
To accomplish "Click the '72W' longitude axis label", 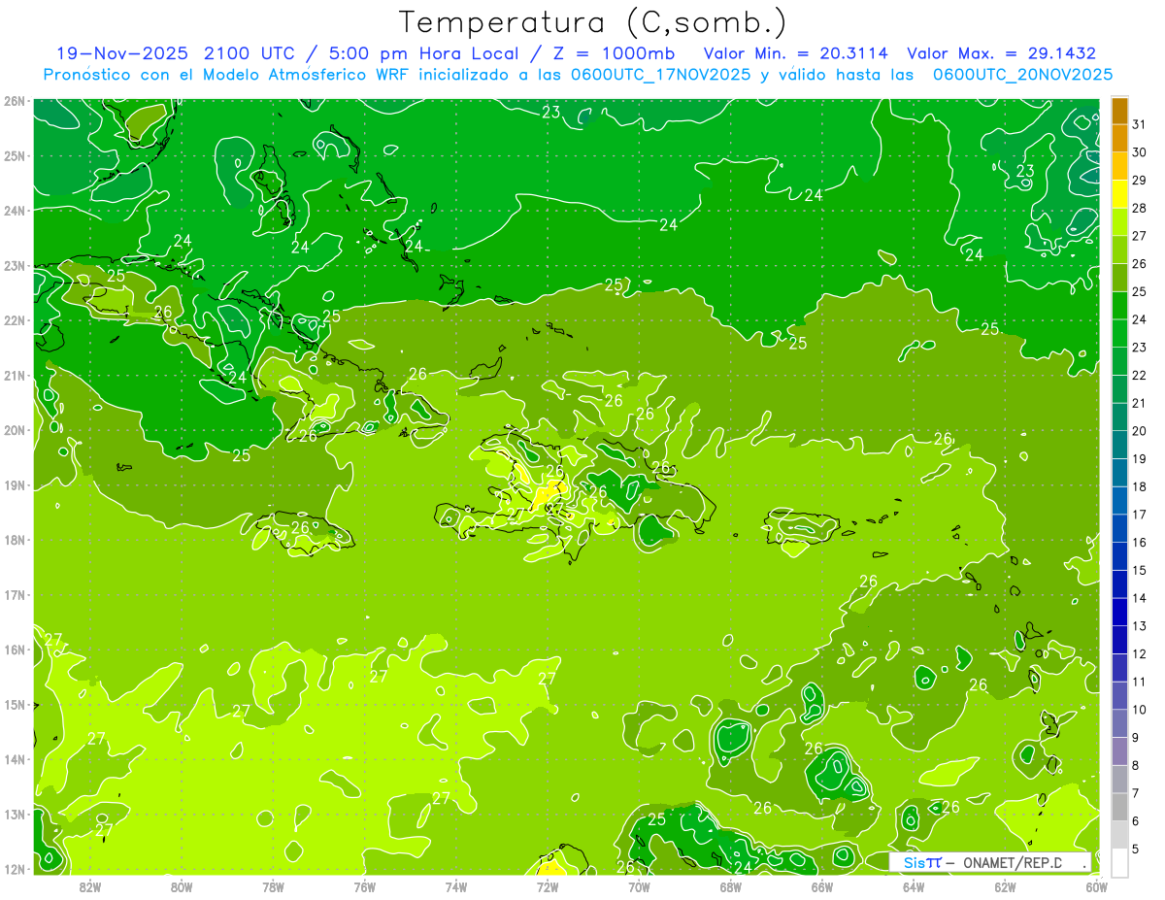I will click(x=548, y=886).
